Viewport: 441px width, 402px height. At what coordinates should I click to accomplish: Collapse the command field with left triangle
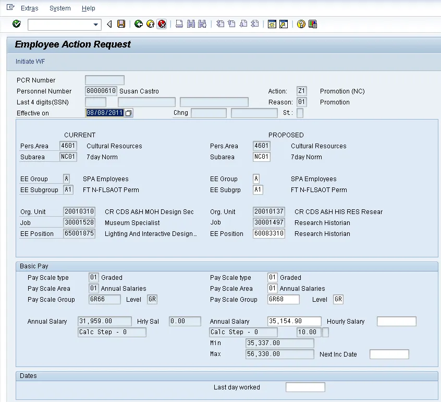click(109, 24)
